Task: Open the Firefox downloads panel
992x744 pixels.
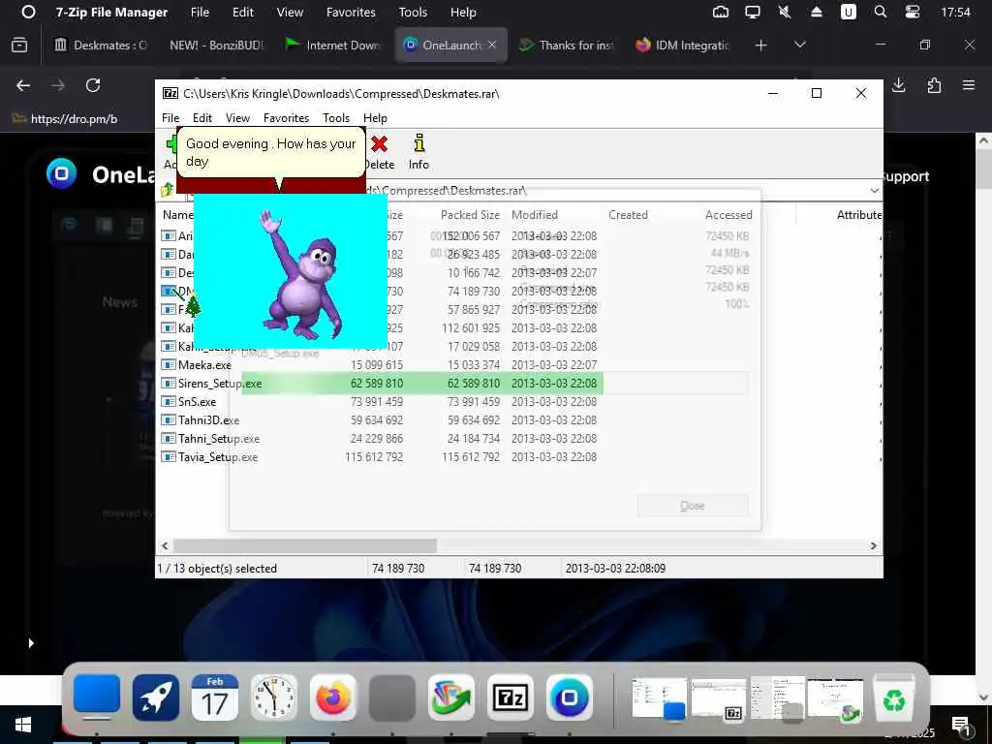Action: point(898,85)
